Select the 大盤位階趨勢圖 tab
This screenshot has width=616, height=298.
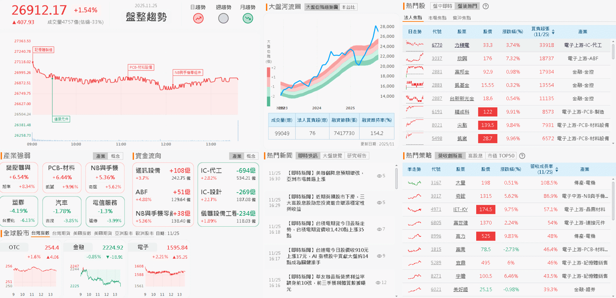[321, 7]
